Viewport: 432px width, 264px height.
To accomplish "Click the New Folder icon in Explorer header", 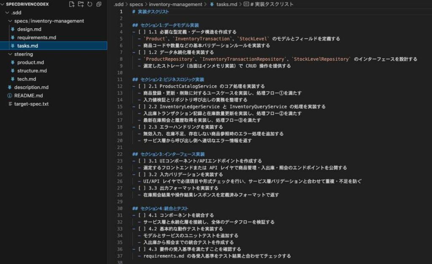I will [x=81, y=4].
